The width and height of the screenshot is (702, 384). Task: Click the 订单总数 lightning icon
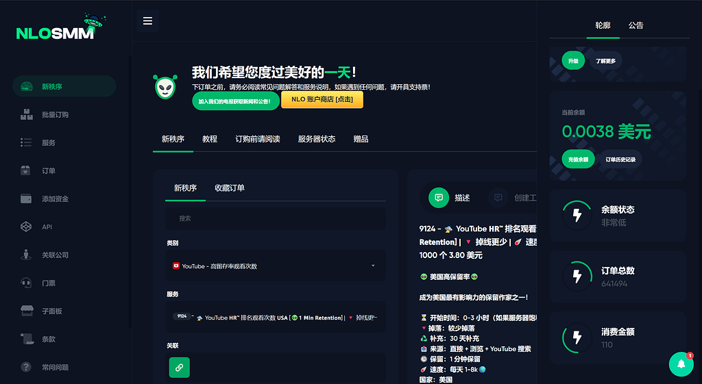coord(577,277)
